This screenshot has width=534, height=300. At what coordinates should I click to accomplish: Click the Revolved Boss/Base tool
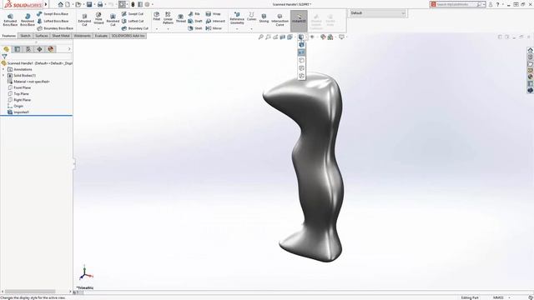tap(28, 20)
